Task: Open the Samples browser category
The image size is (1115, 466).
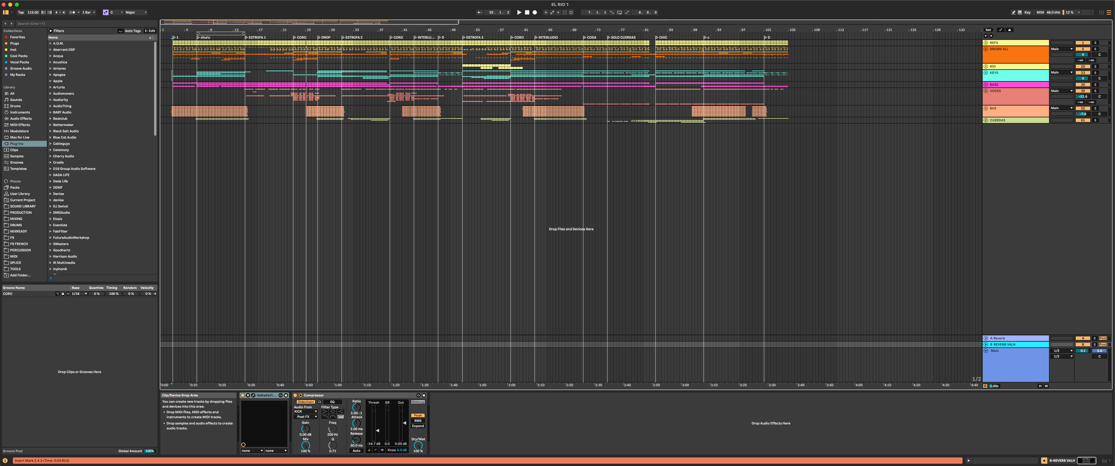Action: click(17, 156)
